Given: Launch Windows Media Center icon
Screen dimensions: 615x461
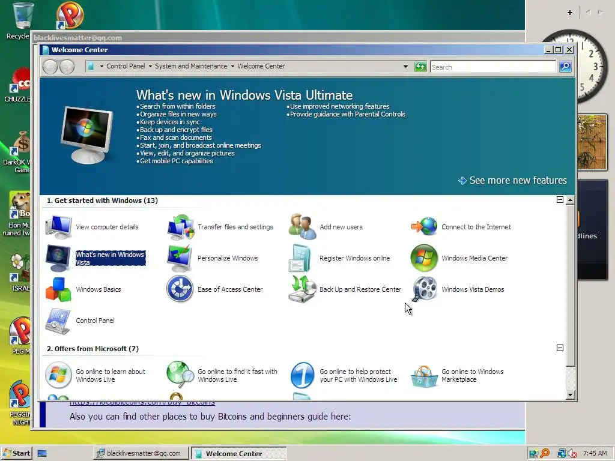Looking at the screenshot, I should pos(424,258).
